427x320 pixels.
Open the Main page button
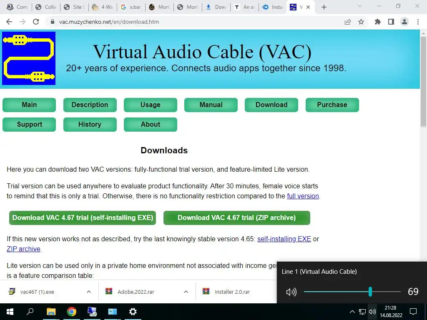29,105
